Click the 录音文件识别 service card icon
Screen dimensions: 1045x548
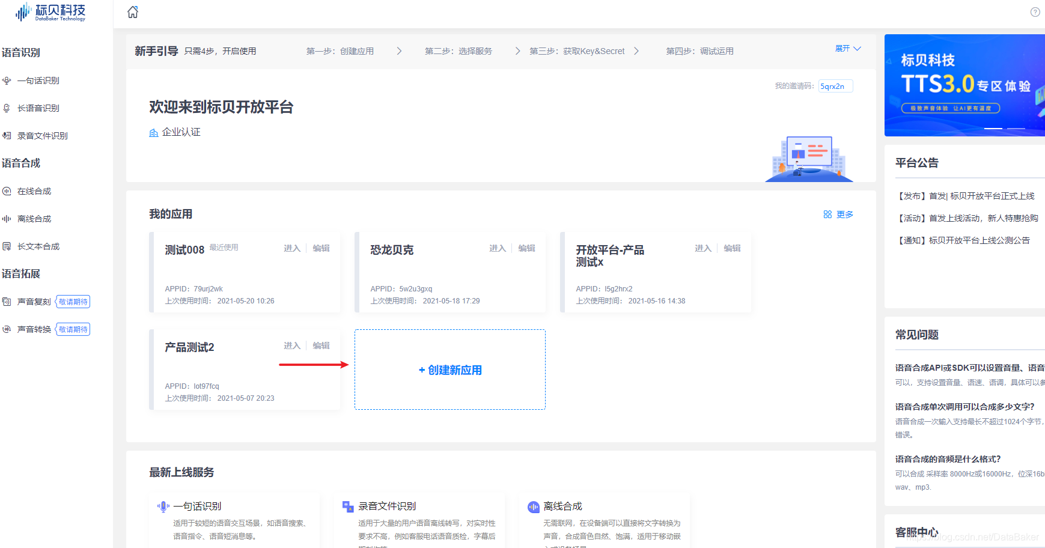pos(348,507)
